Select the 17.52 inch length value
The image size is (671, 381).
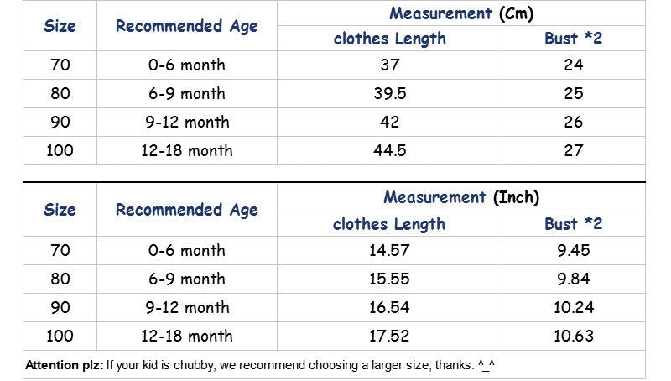(x=389, y=336)
